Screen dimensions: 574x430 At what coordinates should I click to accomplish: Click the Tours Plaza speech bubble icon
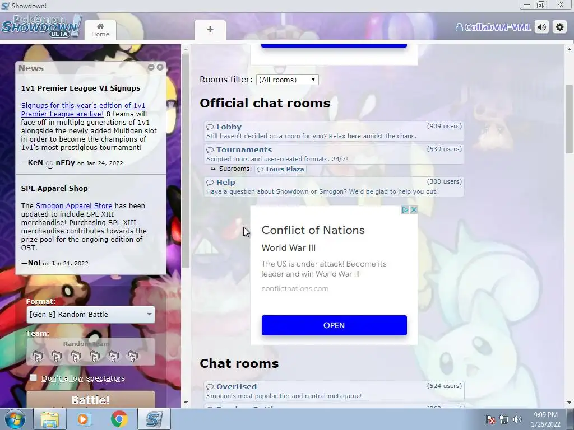[260, 170]
